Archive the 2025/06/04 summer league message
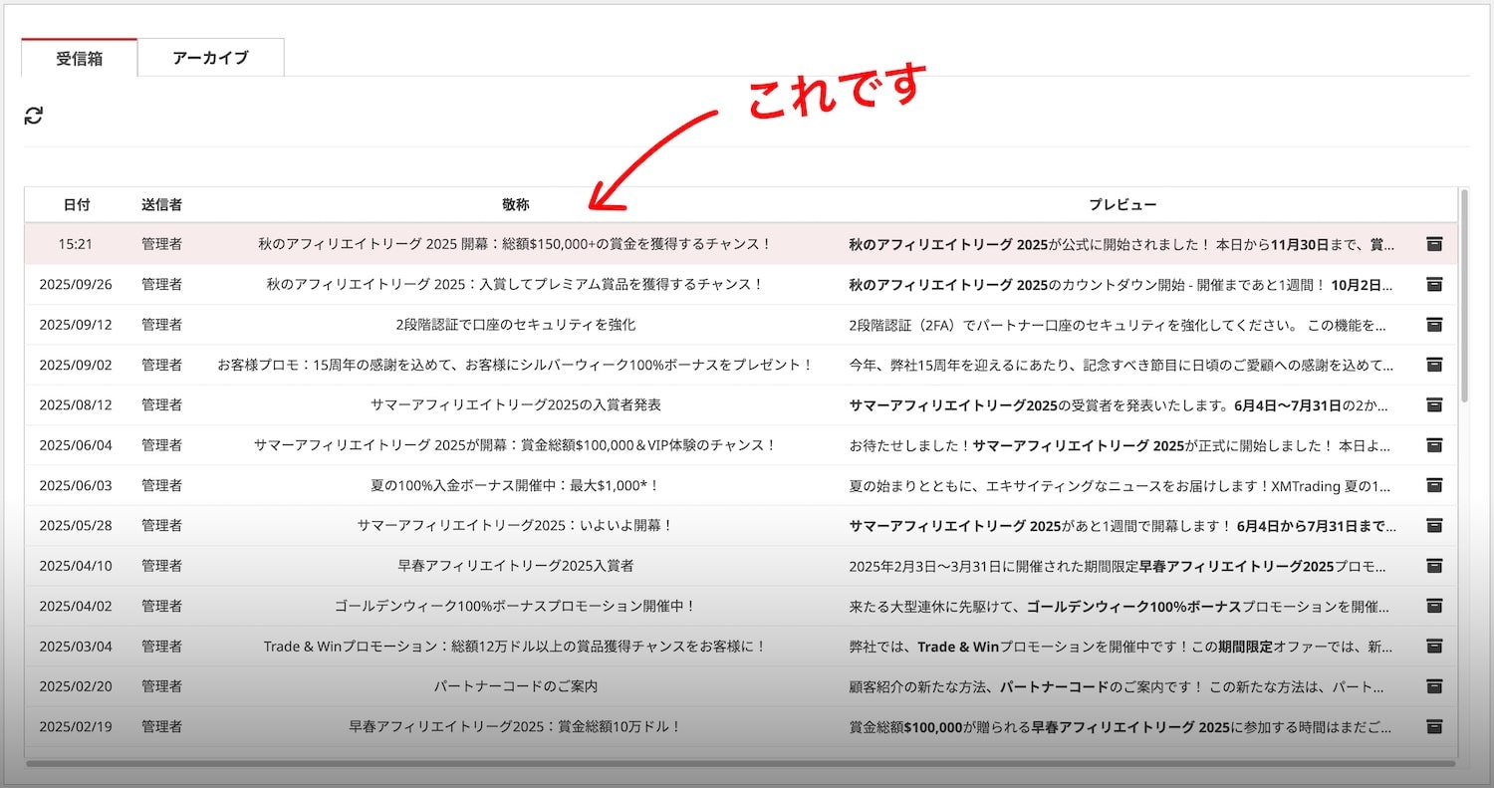This screenshot has height=788, width=1494. (1434, 445)
